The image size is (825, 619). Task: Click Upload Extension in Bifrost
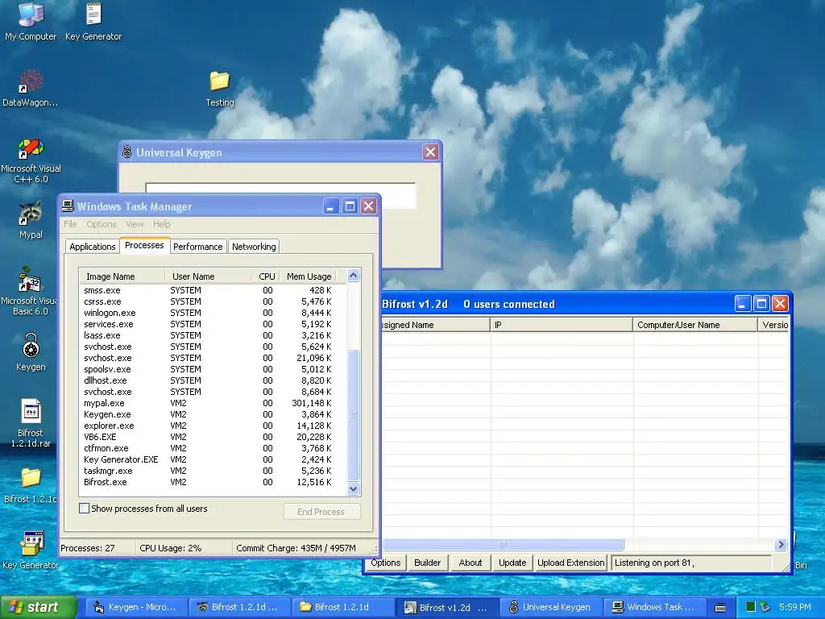coord(571,563)
